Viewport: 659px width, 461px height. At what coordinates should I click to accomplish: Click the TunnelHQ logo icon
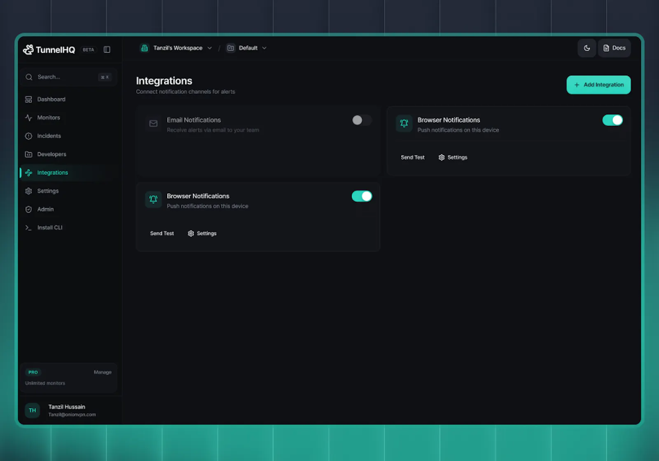point(28,50)
